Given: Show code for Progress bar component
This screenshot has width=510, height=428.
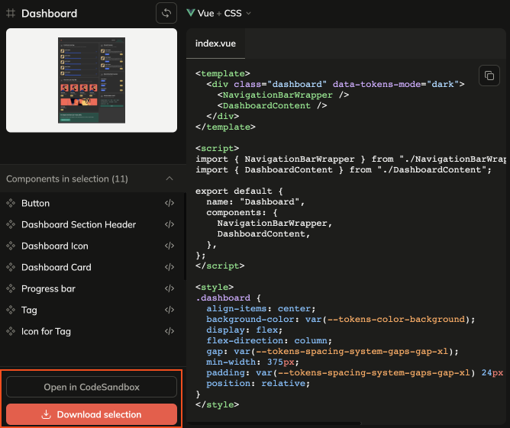Looking at the screenshot, I should click(x=169, y=289).
